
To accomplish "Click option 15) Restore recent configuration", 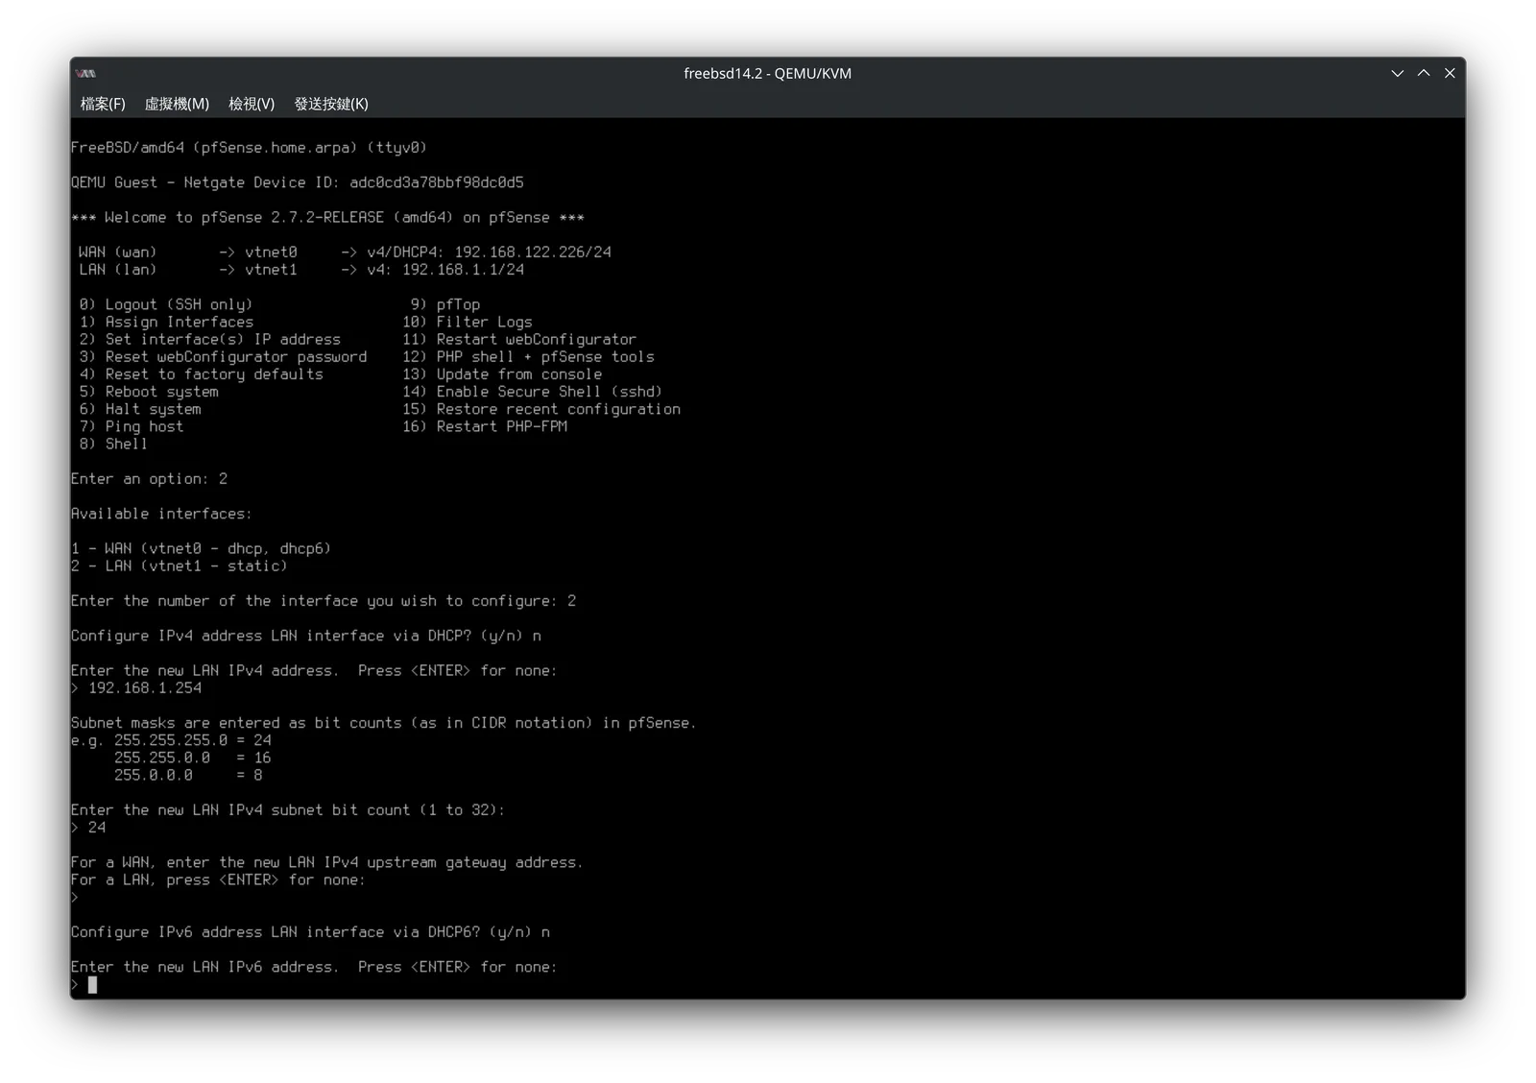I will tap(541, 409).
